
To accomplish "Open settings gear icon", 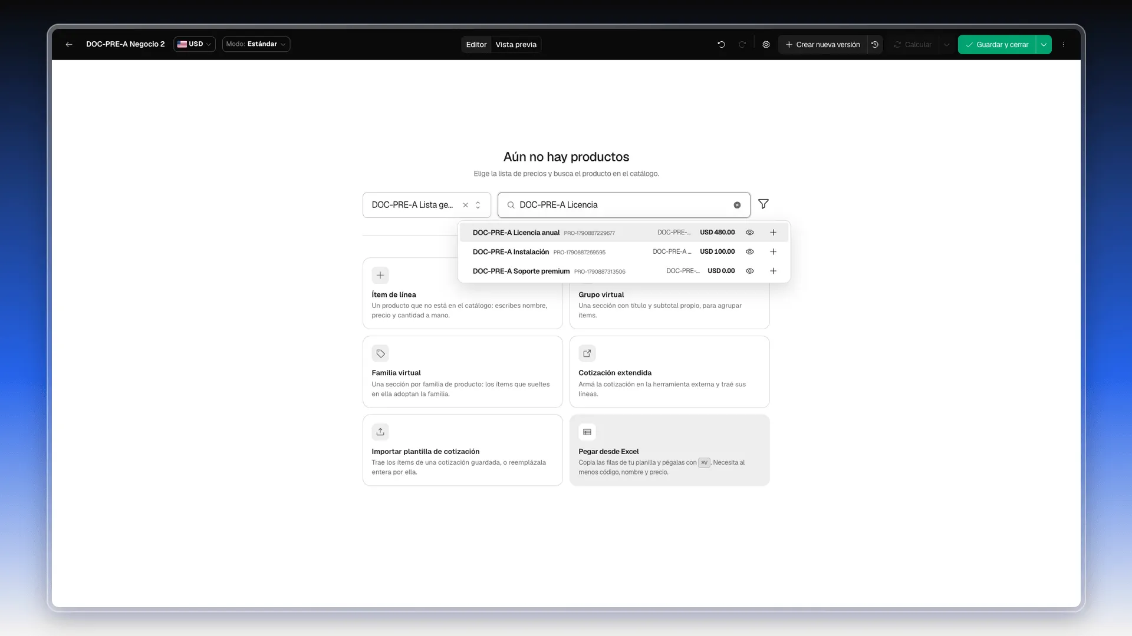I will (x=766, y=44).
